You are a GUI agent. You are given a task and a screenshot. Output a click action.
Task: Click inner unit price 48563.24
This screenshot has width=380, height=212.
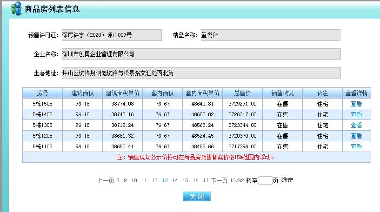202,125
